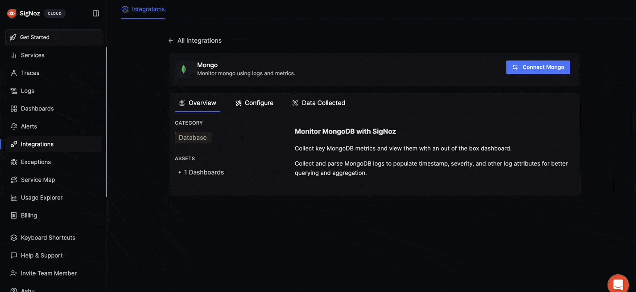The width and height of the screenshot is (636, 292).
Task: Click the Logs scroll icon
Action: (14, 91)
